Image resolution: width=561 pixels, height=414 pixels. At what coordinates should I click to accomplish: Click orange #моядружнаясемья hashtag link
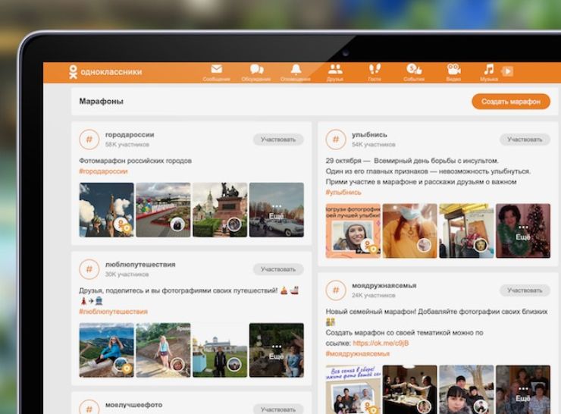357,354
